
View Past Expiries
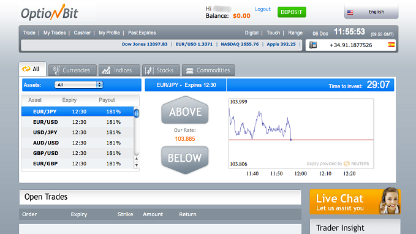click(x=142, y=33)
